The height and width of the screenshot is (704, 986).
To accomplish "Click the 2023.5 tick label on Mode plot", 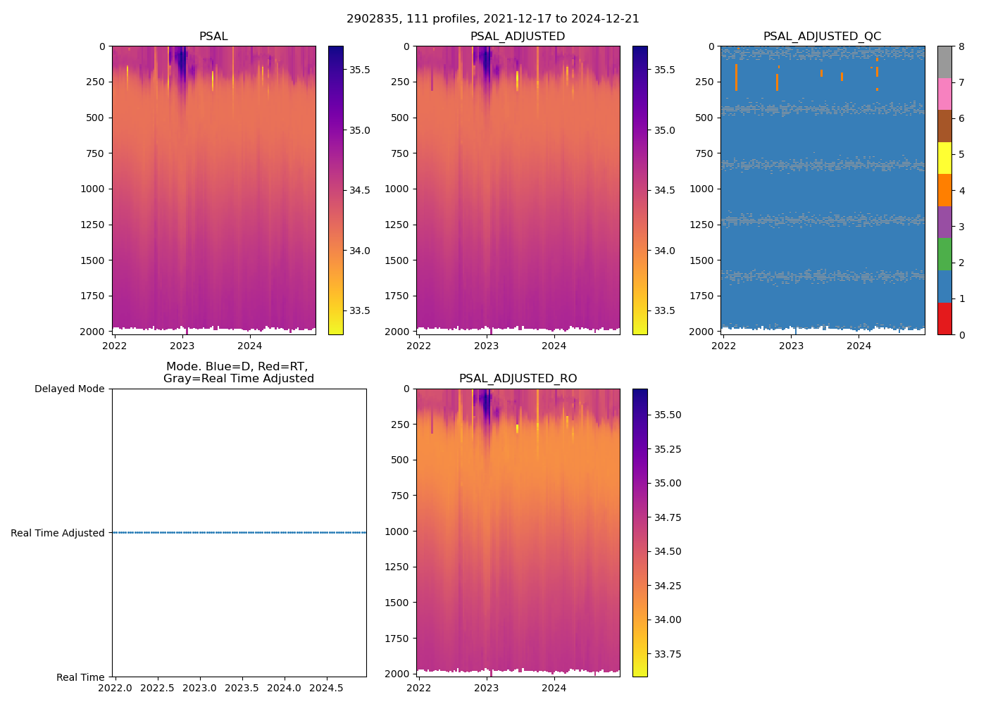I will (242, 687).
